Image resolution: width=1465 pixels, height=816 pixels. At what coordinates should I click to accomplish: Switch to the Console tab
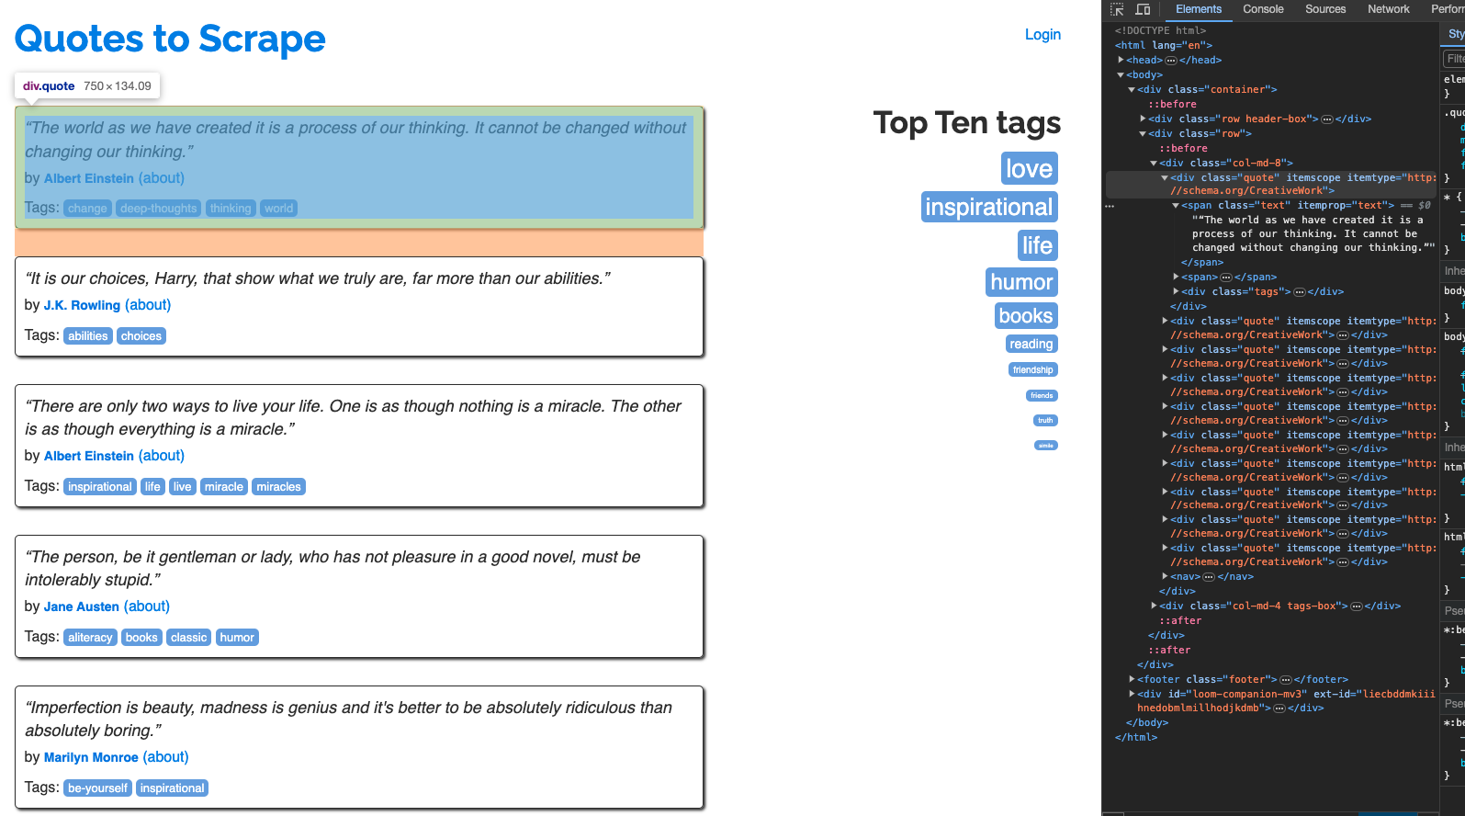tap(1263, 9)
